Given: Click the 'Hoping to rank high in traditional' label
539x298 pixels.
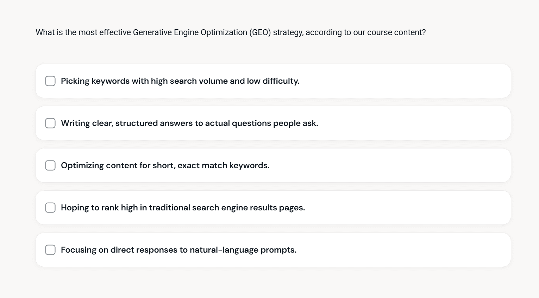Looking at the screenshot, I should pyautogui.click(x=183, y=208).
